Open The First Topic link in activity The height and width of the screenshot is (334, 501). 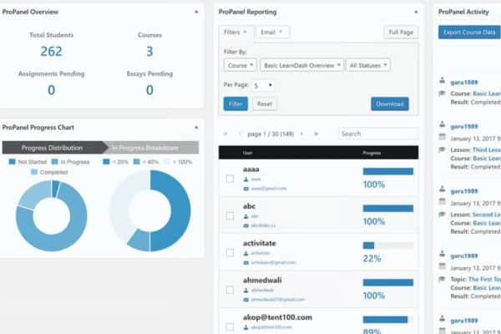pos(484,279)
